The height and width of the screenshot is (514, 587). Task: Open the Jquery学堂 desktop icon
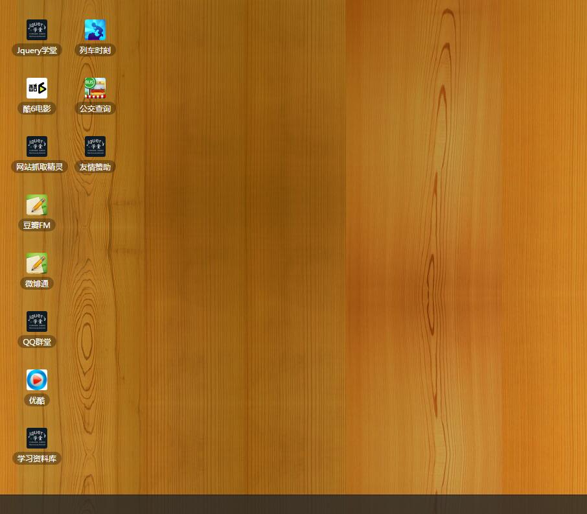point(37,30)
